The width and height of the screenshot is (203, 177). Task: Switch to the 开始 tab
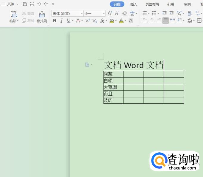click(x=117, y=4)
